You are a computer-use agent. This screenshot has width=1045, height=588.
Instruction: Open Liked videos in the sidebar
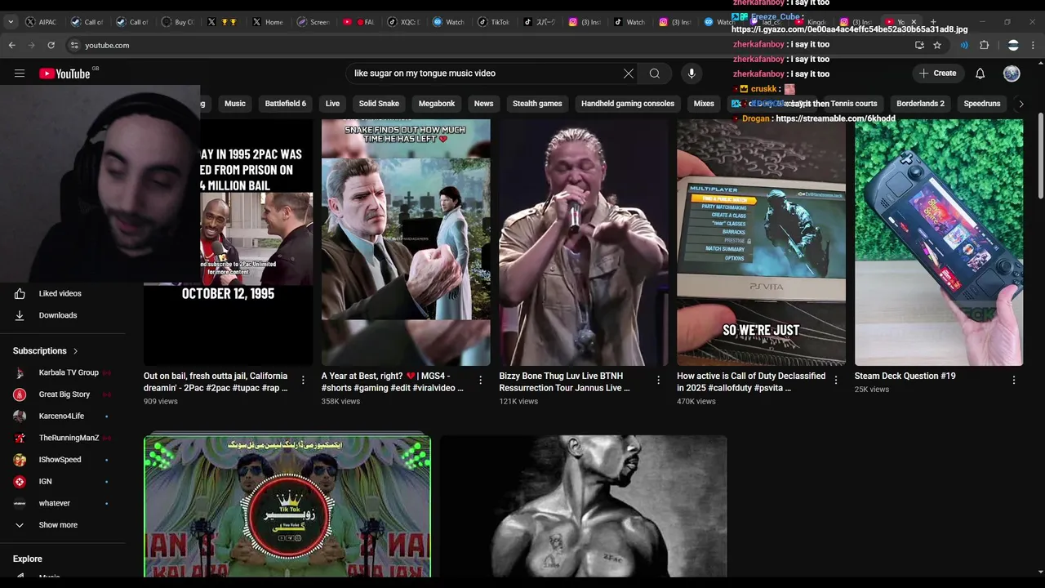click(60, 293)
